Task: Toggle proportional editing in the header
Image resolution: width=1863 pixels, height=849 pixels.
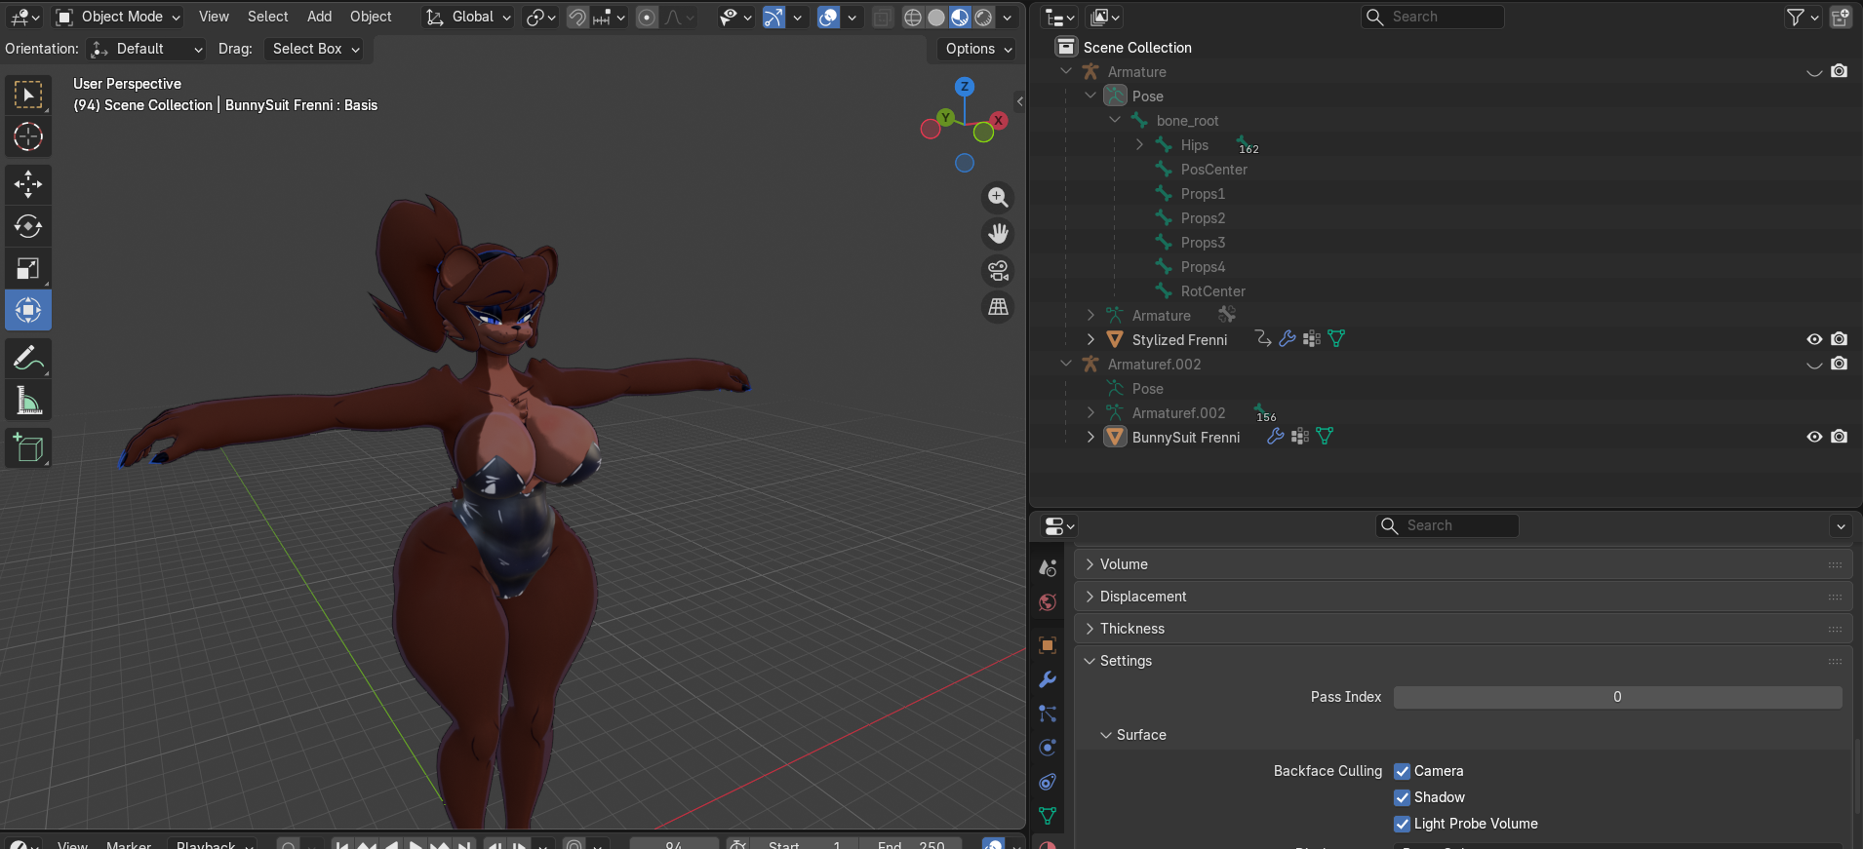Action: tap(647, 18)
